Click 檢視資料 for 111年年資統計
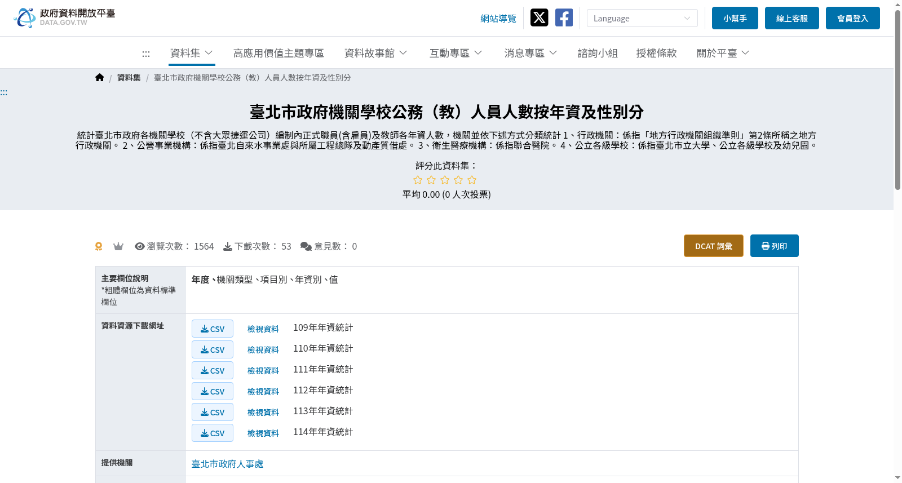Image resolution: width=902 pixels, height=483 pixels. (x=263, y=371)
